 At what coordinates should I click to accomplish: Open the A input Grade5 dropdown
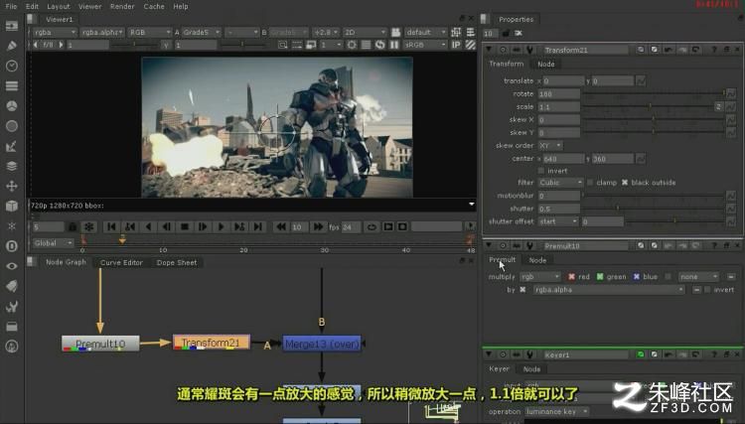202,33
